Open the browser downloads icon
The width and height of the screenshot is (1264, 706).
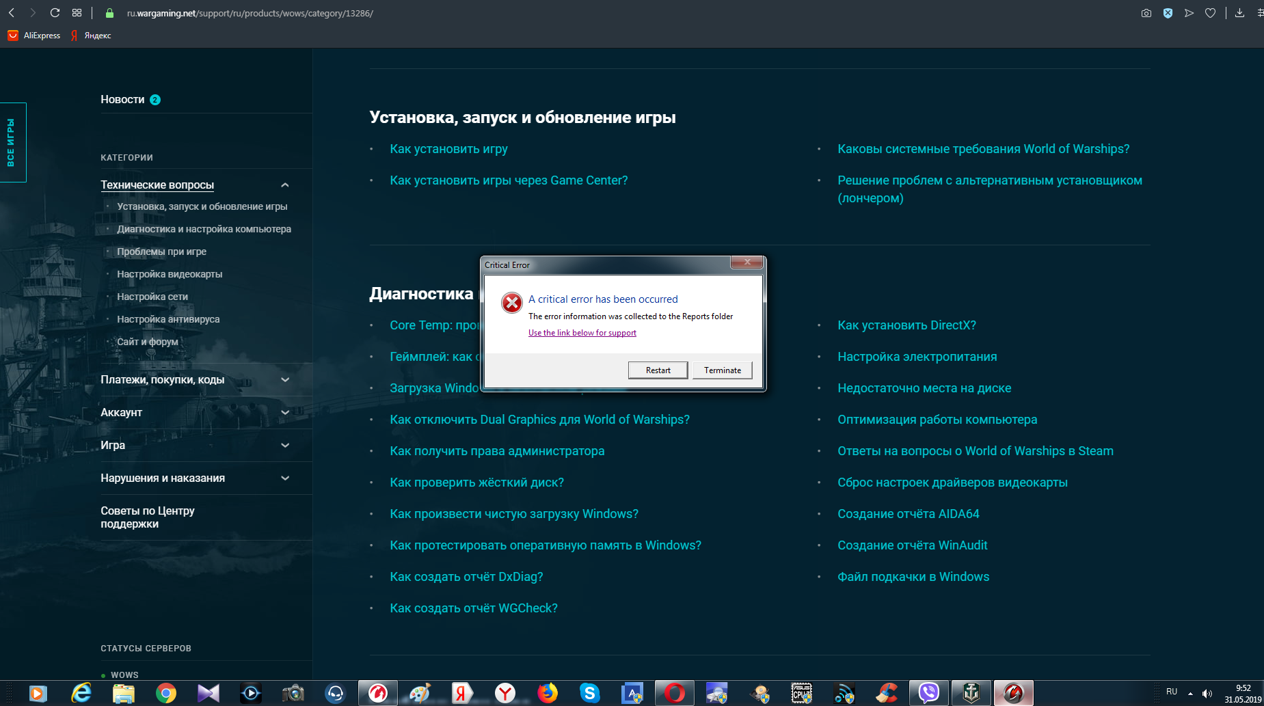(x=1239, y=13)
